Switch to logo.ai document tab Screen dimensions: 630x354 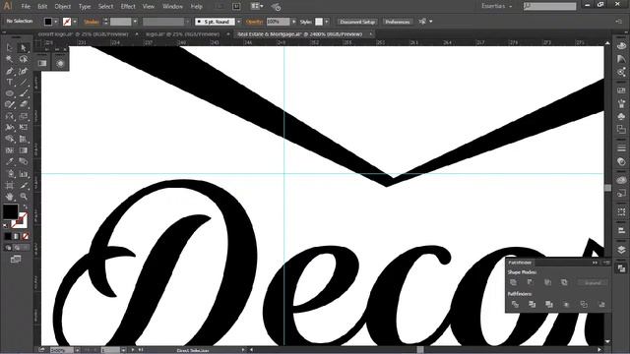coord(183,34)
